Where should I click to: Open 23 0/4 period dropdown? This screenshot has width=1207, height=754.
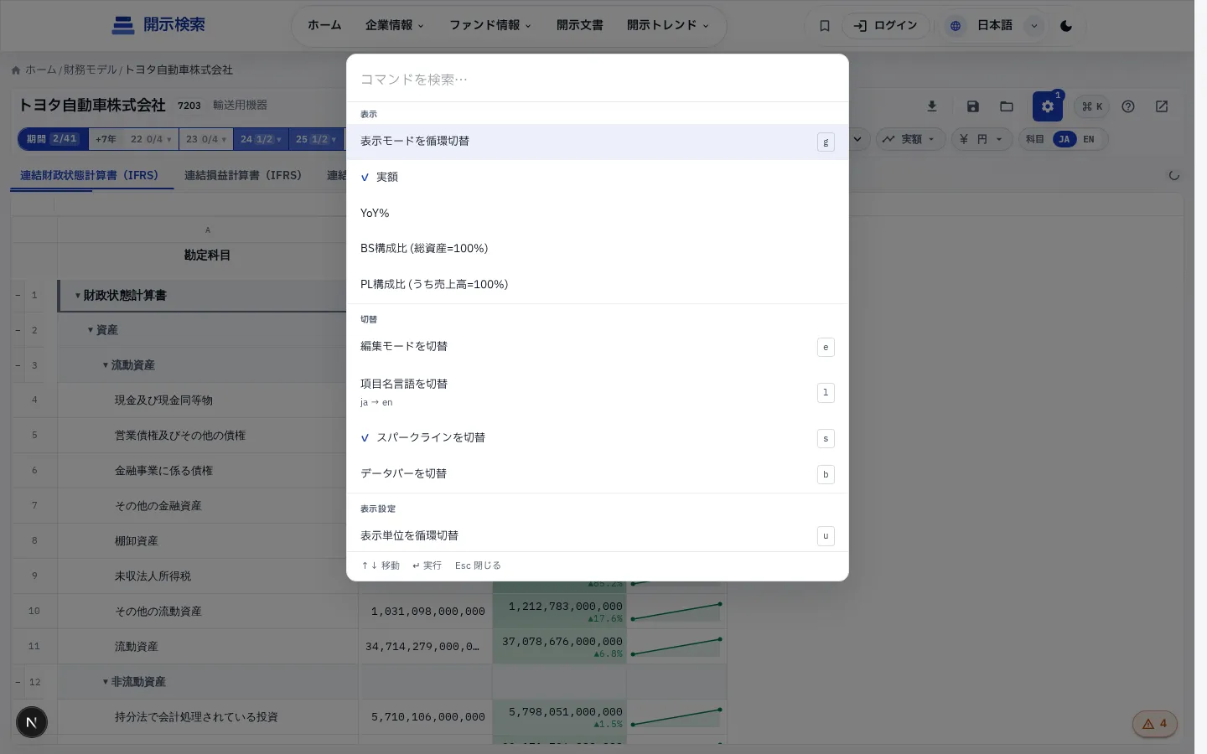(x=206, y=139)
